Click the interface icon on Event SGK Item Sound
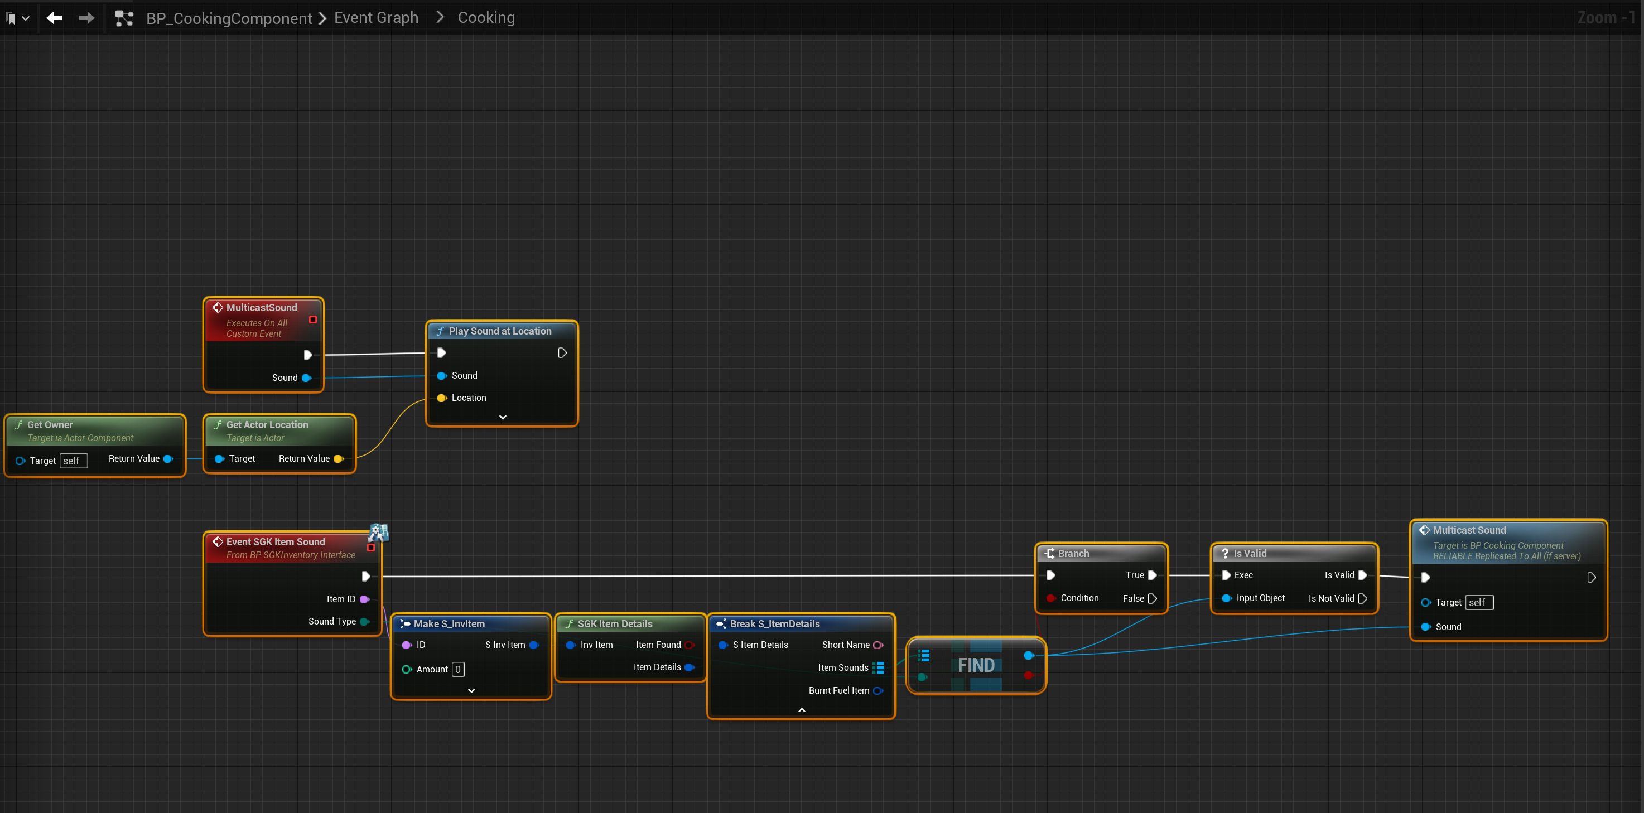Screen dimensions: 1644x813 click(378, 532)
